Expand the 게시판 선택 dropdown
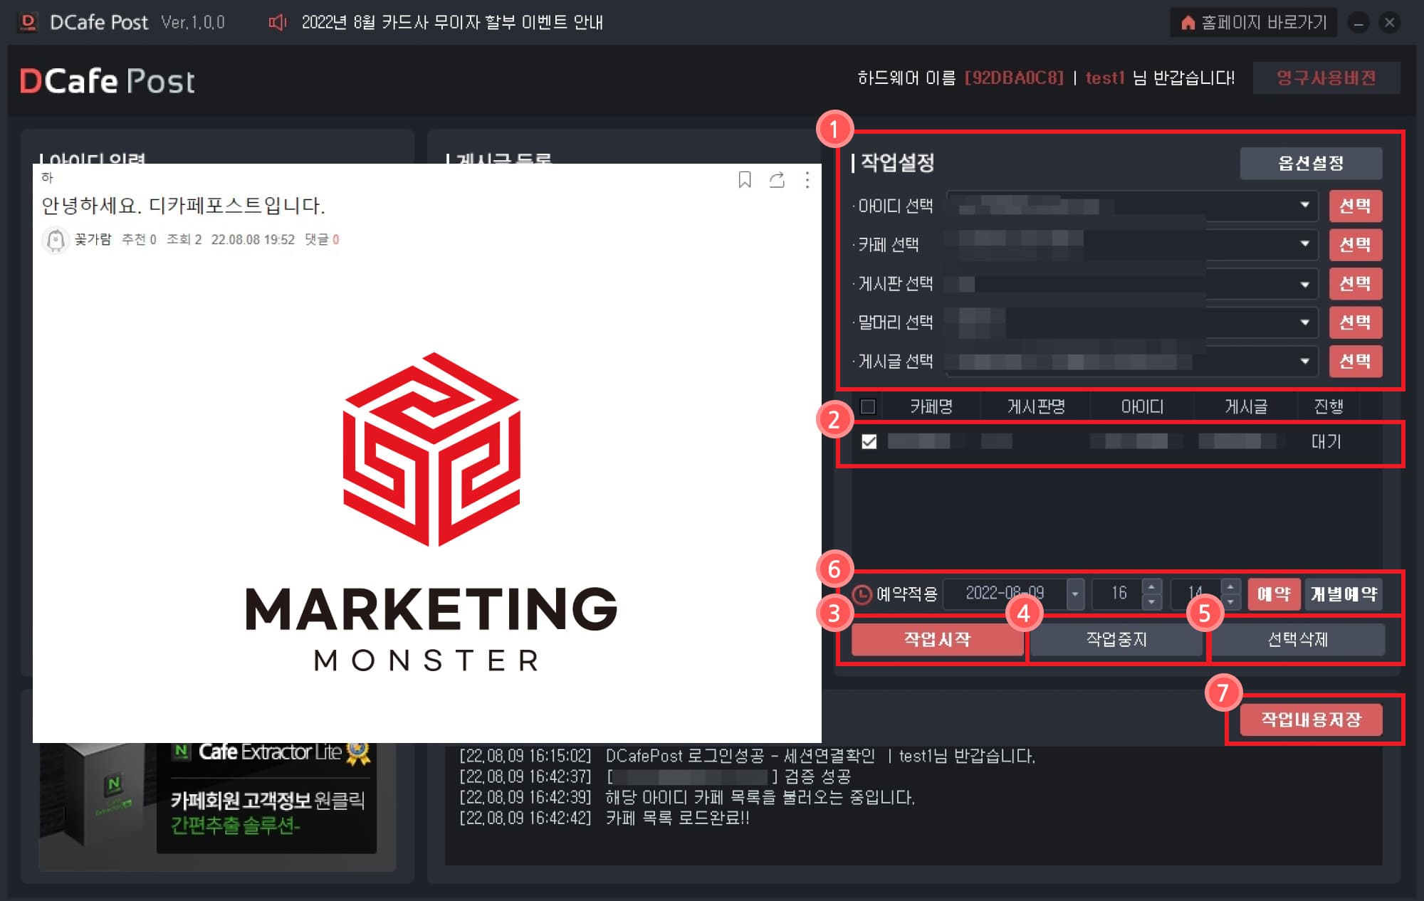Viewport: 1424px width, 901px height. pos(1304,284)
